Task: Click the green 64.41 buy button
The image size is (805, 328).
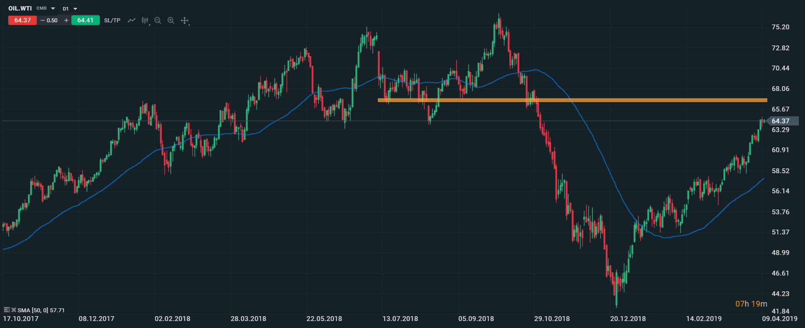Action: pyautogui.click(x=85, y=20)
